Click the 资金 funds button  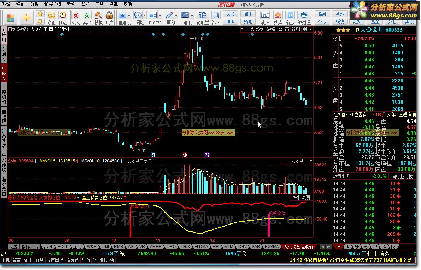click(230, 14)
